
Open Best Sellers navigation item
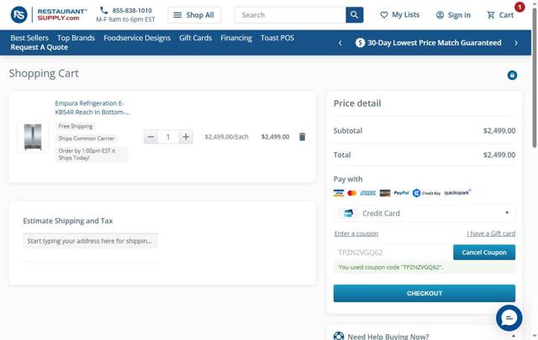29,38
